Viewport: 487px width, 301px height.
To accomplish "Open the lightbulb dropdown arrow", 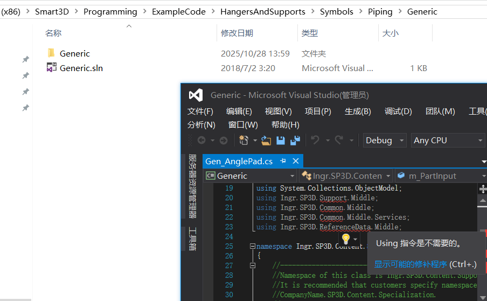I will (356, 239).
